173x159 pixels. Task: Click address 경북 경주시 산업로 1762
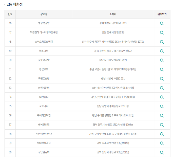click(105, 125)
